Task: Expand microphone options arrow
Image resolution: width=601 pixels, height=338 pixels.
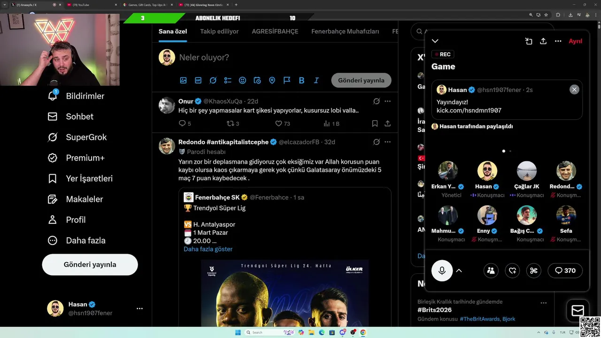Action: (x=459, y=270)
